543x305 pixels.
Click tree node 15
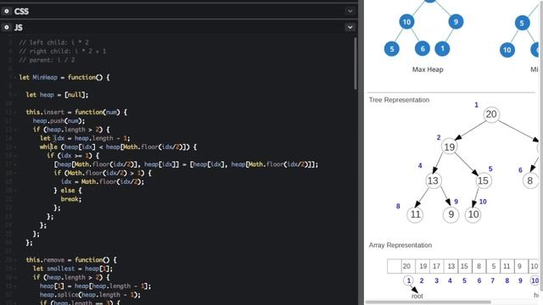(483, 180)
